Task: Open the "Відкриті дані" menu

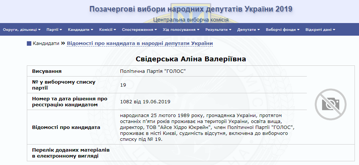Action: pyautogui.click(x=320, y=29)
